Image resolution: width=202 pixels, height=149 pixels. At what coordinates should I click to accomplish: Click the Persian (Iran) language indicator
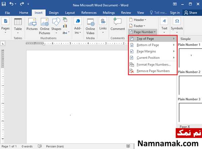[55, 146]
